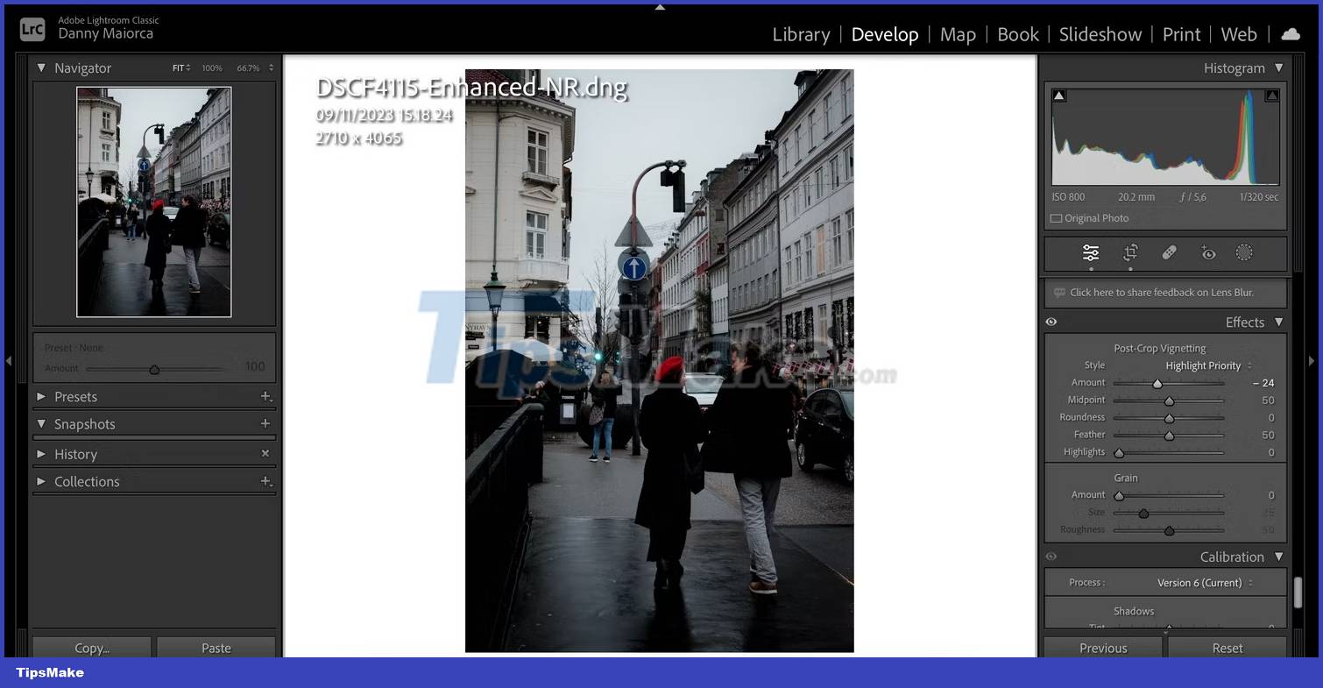This screenshot has height=688, width=1323.
Task: Enable the Original Photo checkbox
Action: click(x=1056, y=217)
